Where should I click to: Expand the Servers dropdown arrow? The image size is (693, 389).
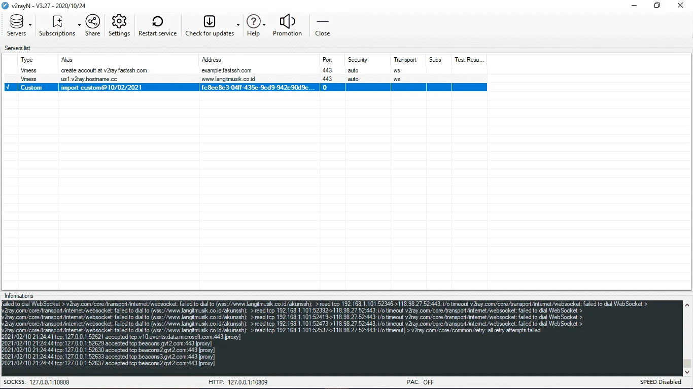pyautogui.click(x=30, y=25)
